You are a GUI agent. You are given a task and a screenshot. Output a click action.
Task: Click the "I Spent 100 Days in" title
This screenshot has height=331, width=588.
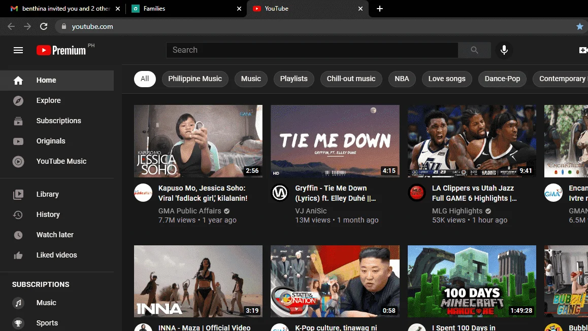464,327
